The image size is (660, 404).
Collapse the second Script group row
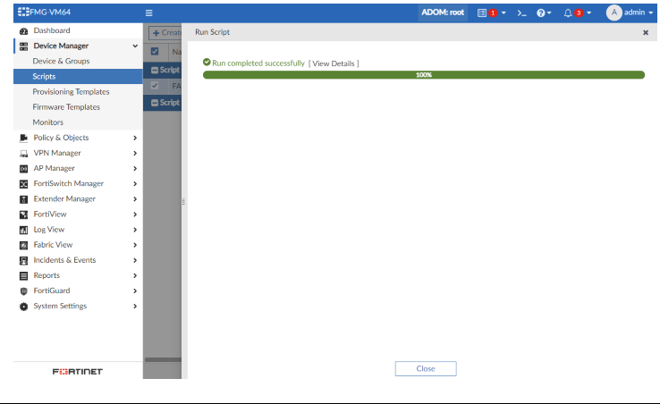click(x=155, y=103)
